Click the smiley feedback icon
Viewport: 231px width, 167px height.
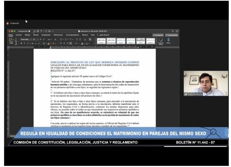177,31
